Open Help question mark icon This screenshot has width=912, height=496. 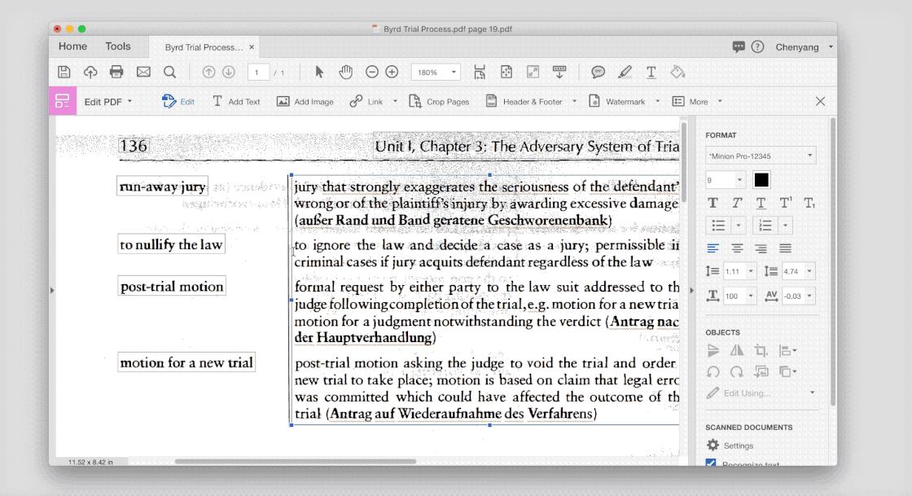pos(757,47)
